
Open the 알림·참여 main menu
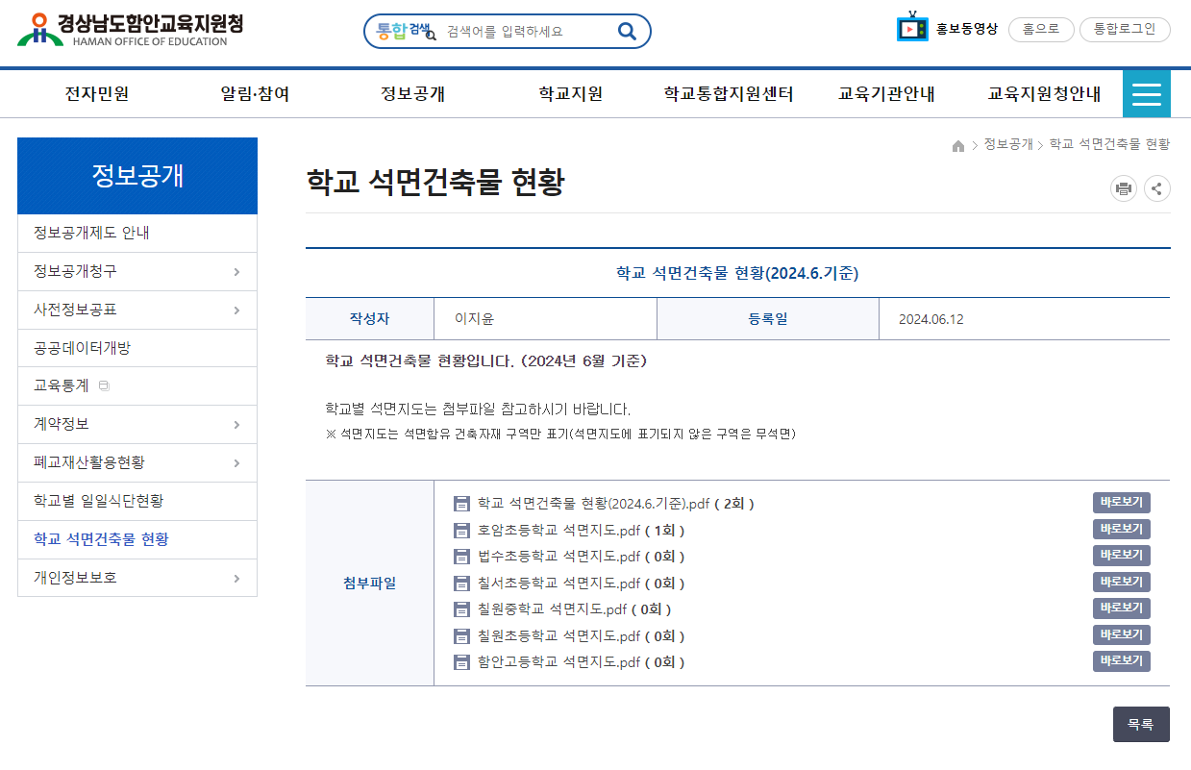click(255, 94)
